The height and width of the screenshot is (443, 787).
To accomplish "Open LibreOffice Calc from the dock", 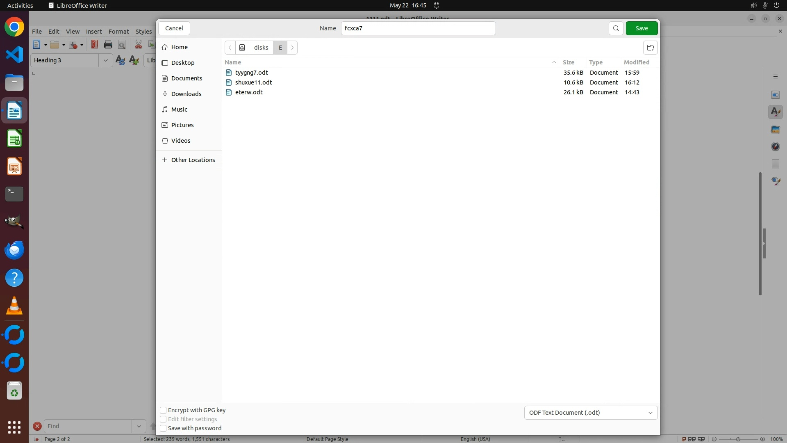I will (x=14, y=139).
